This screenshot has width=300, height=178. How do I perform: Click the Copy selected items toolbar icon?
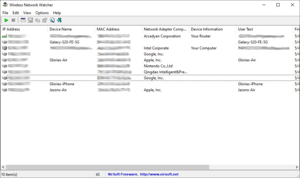38,20
